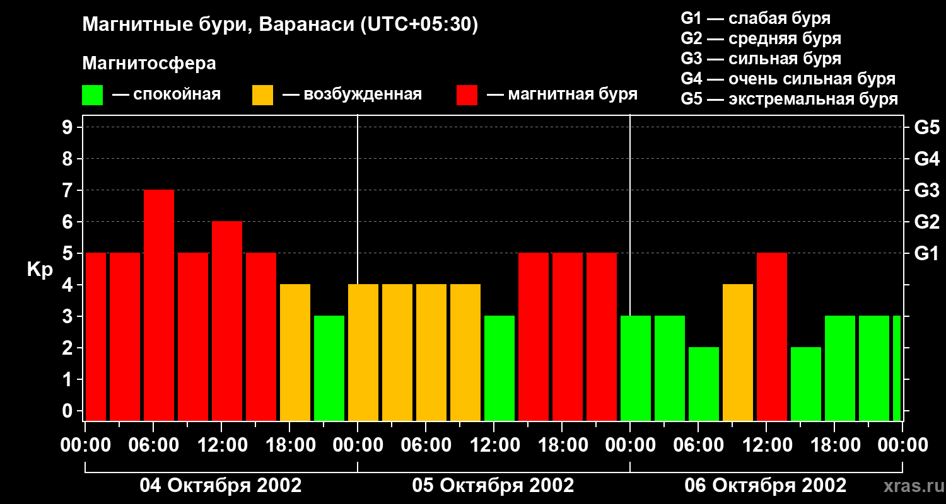
Task: Click the green 'спокойная' legend swatch
Action: (92, 95)
